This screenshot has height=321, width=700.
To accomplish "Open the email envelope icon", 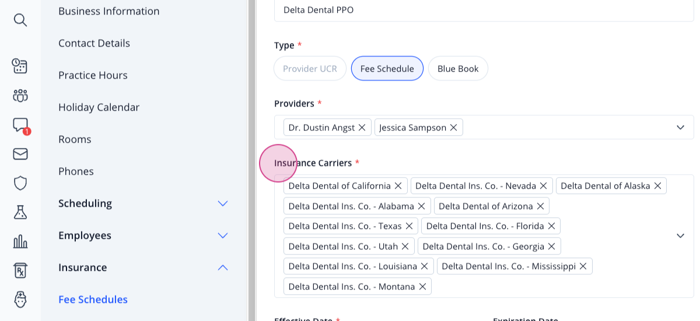I will (20, 154).
